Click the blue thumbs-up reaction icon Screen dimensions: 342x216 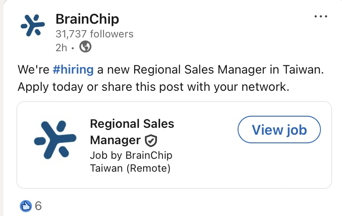26,206
